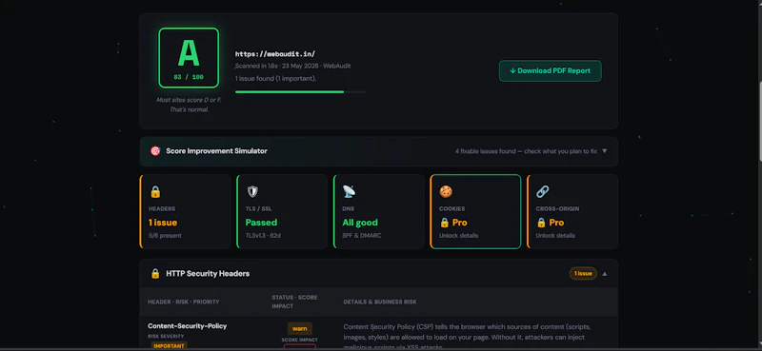
Task: Open the Cookies Pro card
Action: pyautogui.click(x=475, y=212)
